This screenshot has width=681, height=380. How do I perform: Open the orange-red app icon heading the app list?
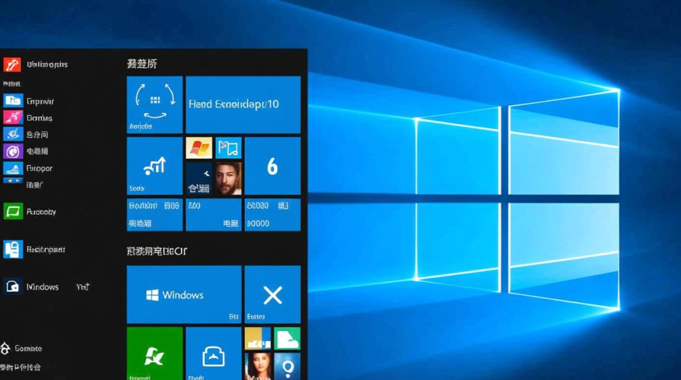click(12, 64)
